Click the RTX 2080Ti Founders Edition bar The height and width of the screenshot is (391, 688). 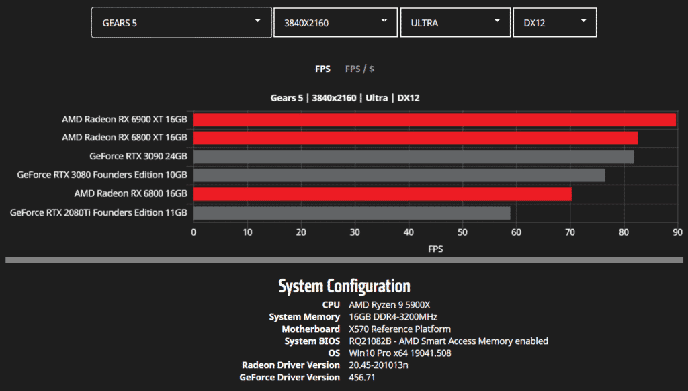point(351,213)
